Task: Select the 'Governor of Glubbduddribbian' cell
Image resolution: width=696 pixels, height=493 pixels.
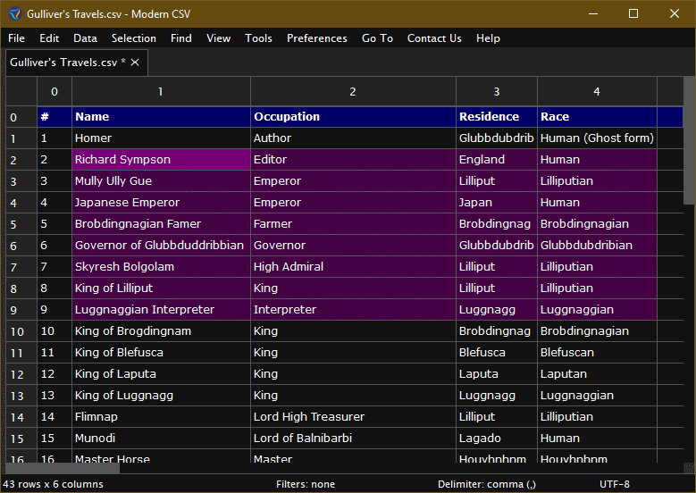Action: point(161,245)
